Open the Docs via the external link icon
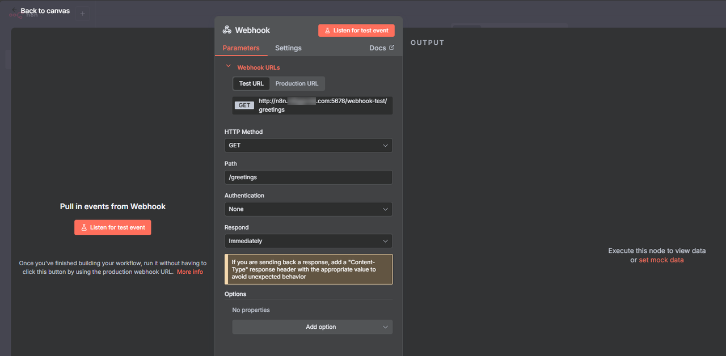The image size is (726, 356). pyautogui.click(x=392, y=48)
